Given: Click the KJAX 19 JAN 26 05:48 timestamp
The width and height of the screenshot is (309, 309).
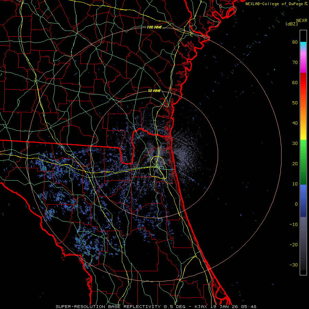Looking at the screenshot, I should [x=226, y=307].
